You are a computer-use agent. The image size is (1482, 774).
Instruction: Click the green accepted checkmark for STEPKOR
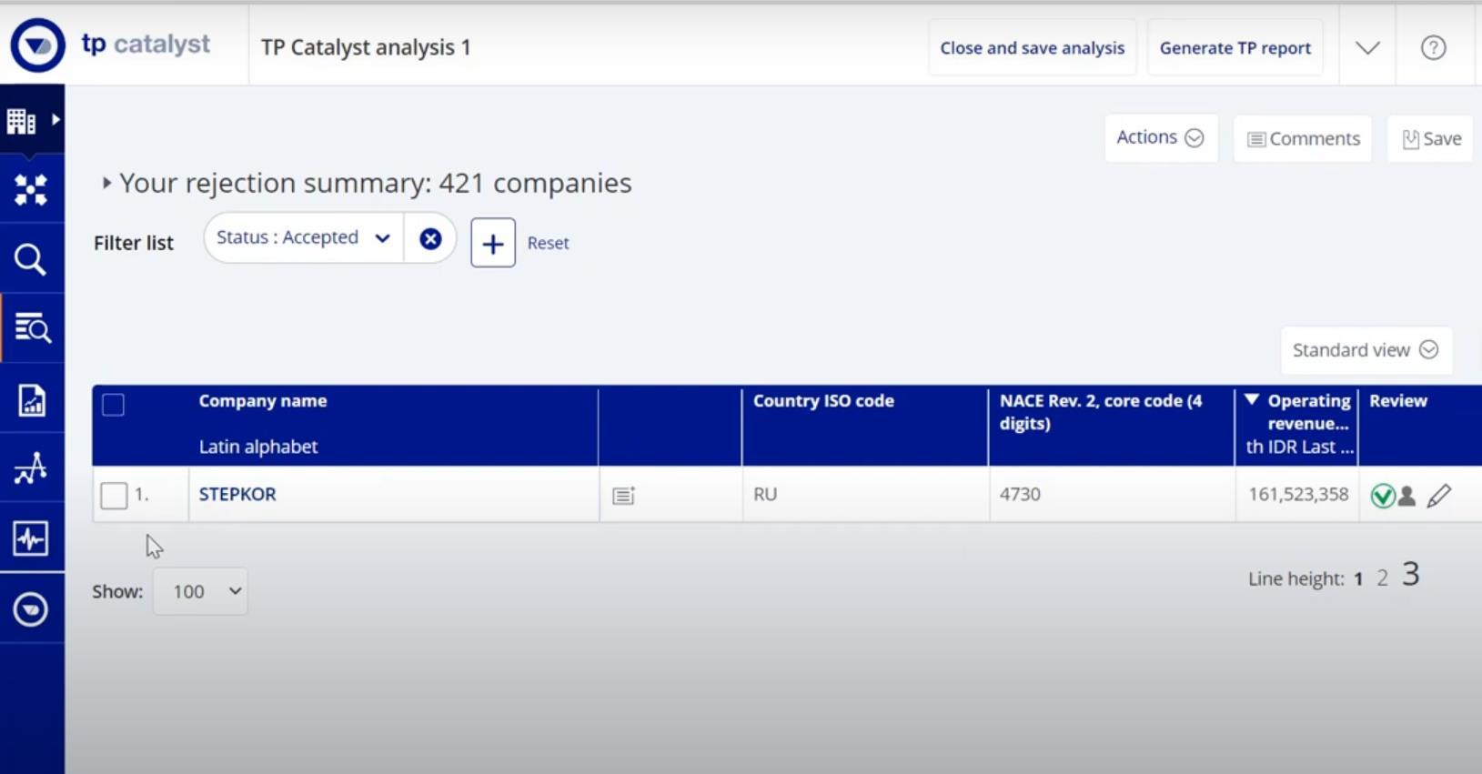(x=1382, y=496)
